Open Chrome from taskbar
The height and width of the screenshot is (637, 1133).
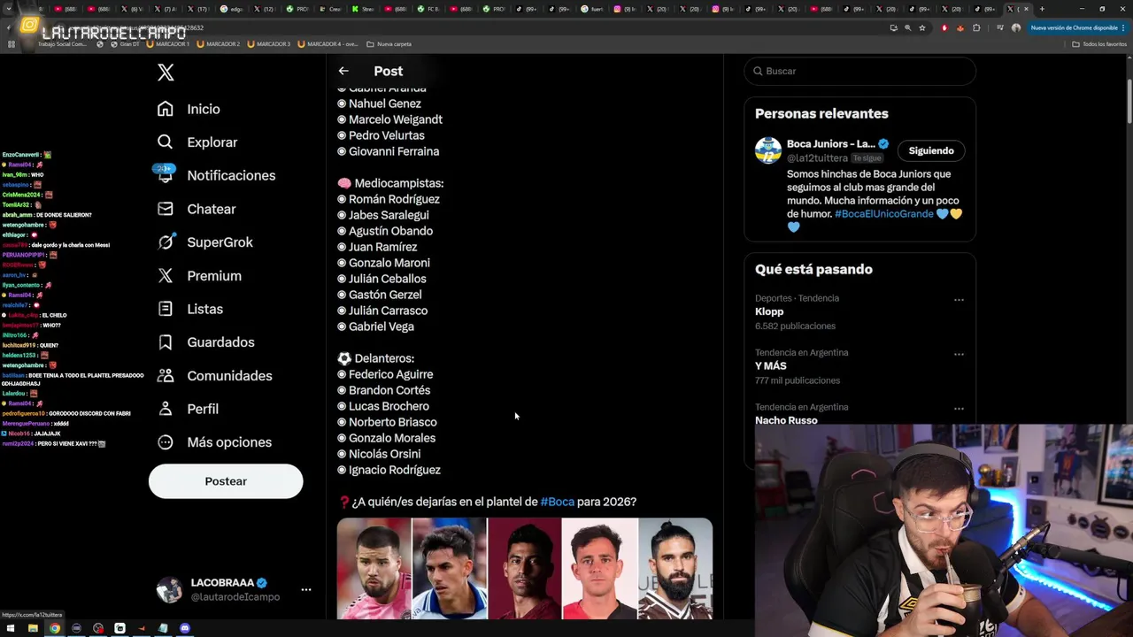[55, 628]
